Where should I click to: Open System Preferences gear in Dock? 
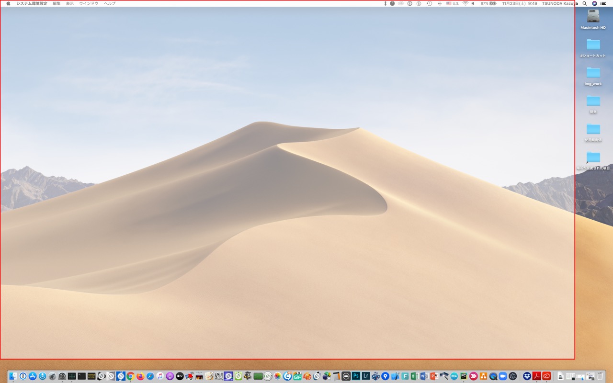tap(62, 376)
